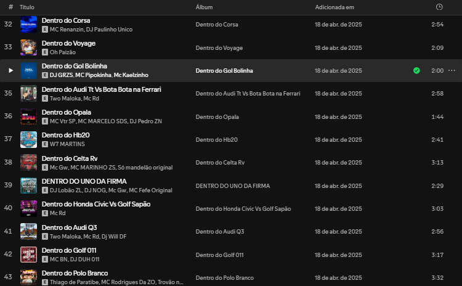This screenshot has width=462, height=286.
Task: Open the song title Dentro do Celta Rv
Action: (70, 158)
